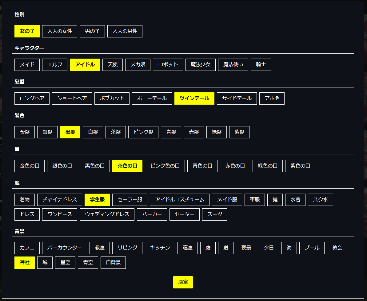This screenshot has height=301, width=367.
Task: Deselect the highlighted アイドル character tag
Action: point(85,65)
